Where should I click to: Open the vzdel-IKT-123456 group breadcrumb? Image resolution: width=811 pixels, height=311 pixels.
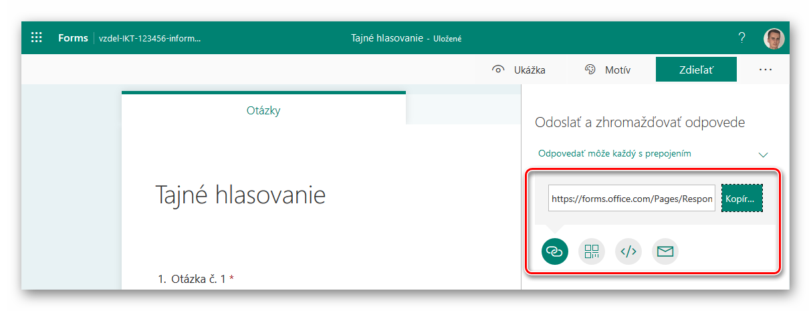tap(150, 38)
